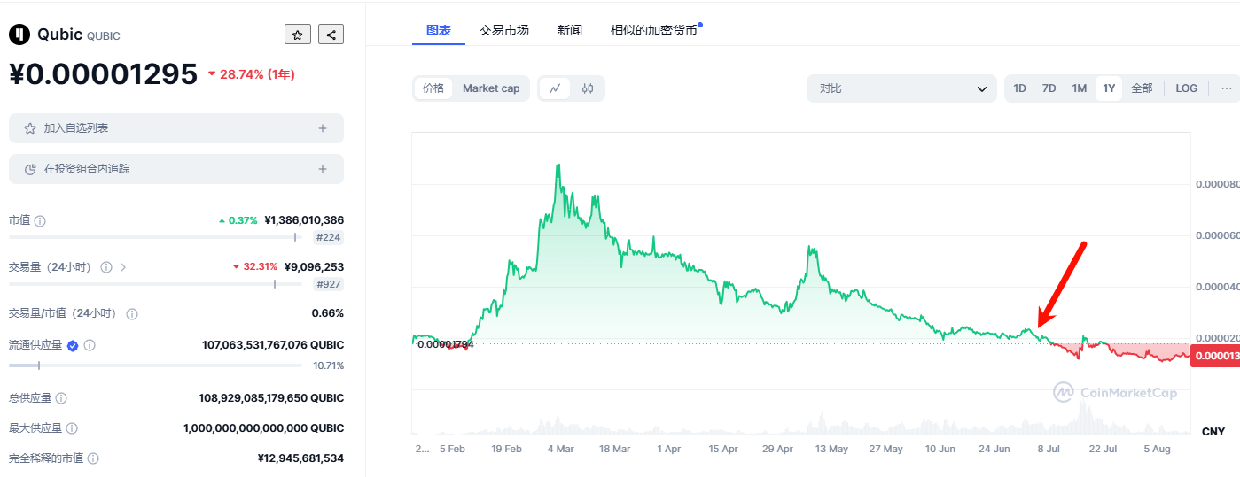Switch to line chart view

555,88
